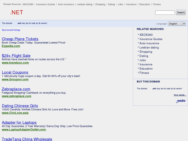The width and height of the screenshot is (188, 141).
Task: Open Auto insurance in top bar
Action: 66,4
